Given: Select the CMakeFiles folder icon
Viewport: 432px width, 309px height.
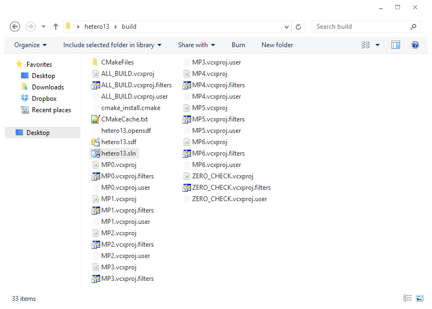Looking at the screenshot, I should pyautogui.click(x=95, y=62).
